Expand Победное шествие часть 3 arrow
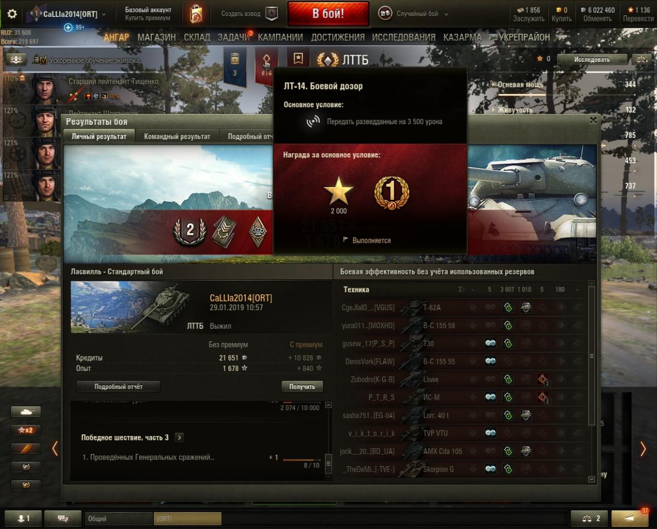Image resolution: width=657 pixels, height=529 pixels. click(179, 437)
